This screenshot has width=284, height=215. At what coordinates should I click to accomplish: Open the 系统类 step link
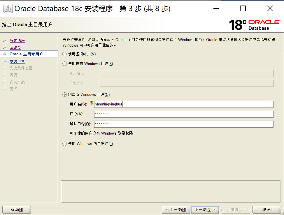[15, 47]
